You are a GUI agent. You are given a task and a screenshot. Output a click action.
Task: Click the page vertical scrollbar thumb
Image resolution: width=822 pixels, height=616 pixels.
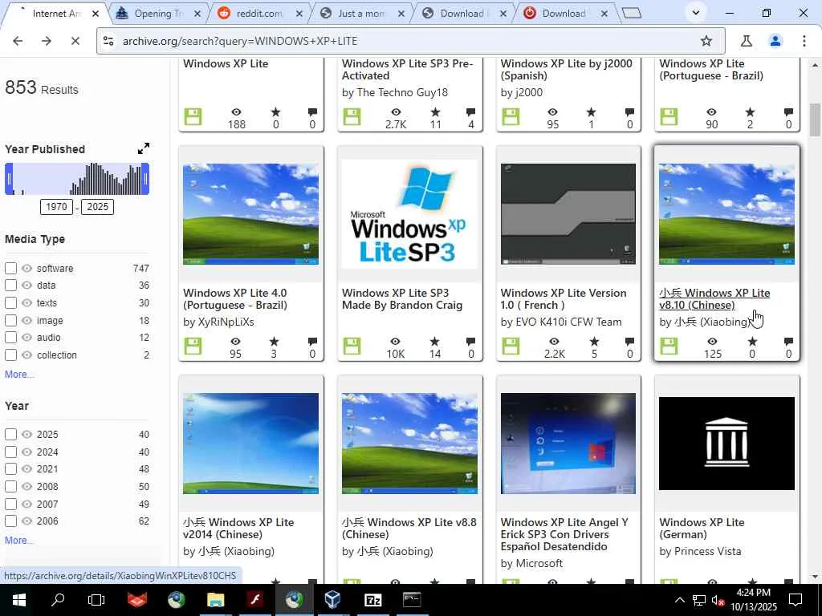[x=815, y=120]
